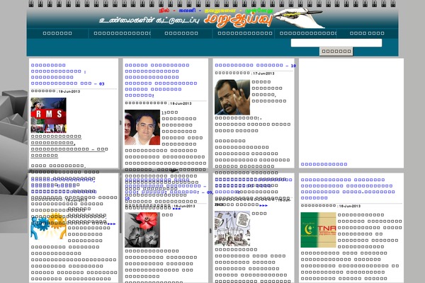The width and height of the screenshot is (425, 283).
Task: Click the "16-Jun-2013" date above the TNA logo
Action: click(350, 206)
